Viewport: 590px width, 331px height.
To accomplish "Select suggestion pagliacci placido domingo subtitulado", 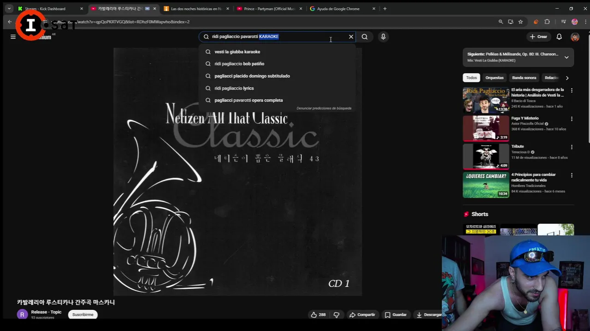I will click(277, 76).
